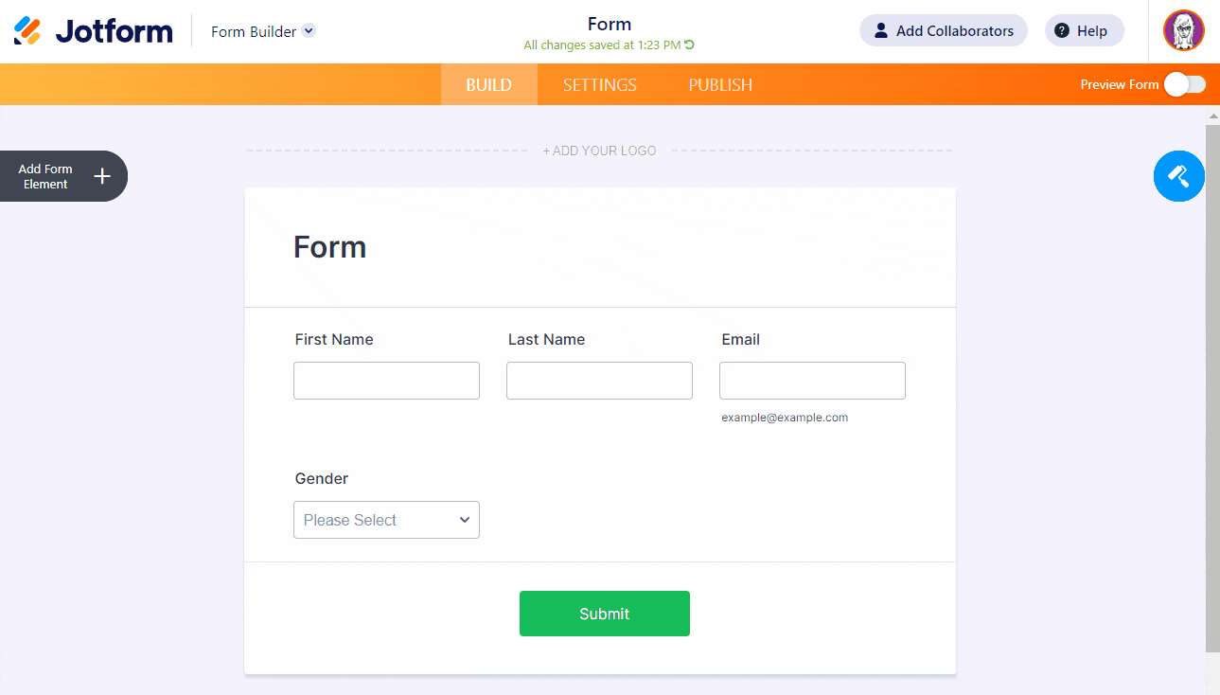Switch to the SETTINGS tab
The width and height of the screenshot is (1220, 695).
tap(599, 84)
